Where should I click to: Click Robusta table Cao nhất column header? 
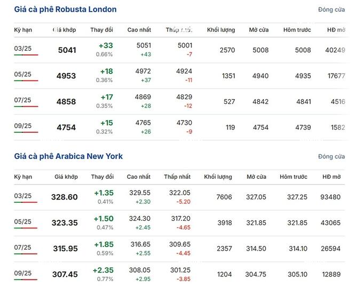pos(139,30)
